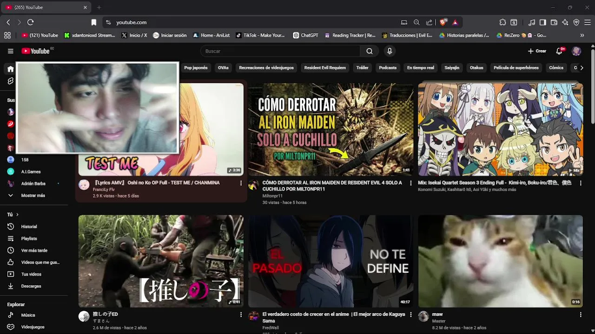Click the search magnifier button
Image resolution: width=595 pixels, height=334 pixels.
[x=370, y=51]
